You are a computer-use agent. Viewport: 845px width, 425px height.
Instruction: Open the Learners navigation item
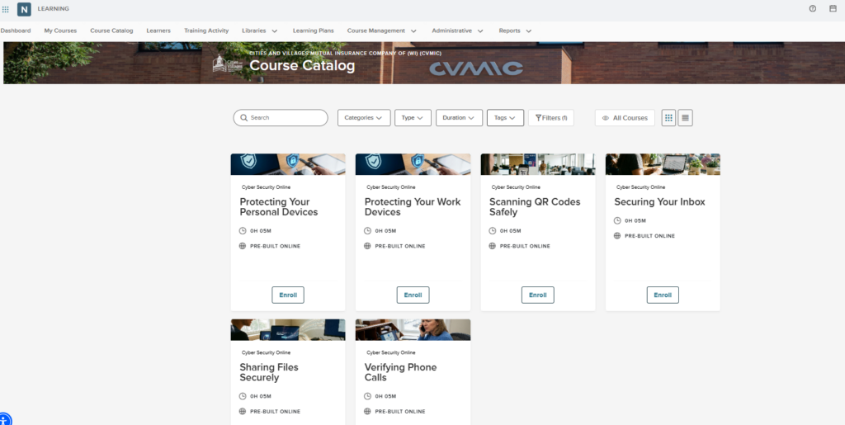158,31
